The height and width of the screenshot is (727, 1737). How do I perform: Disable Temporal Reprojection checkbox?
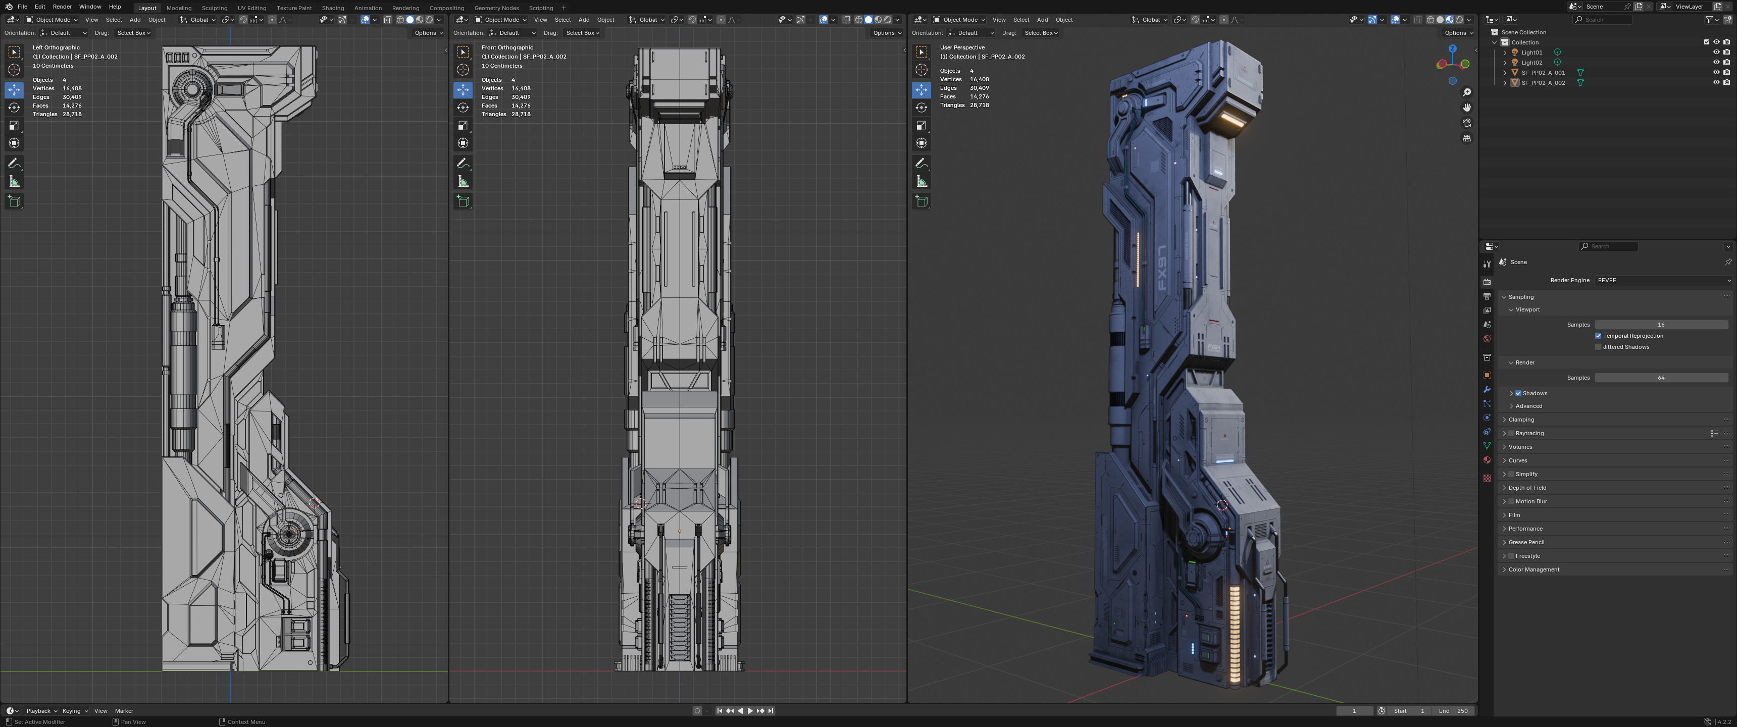(1598, 336)
